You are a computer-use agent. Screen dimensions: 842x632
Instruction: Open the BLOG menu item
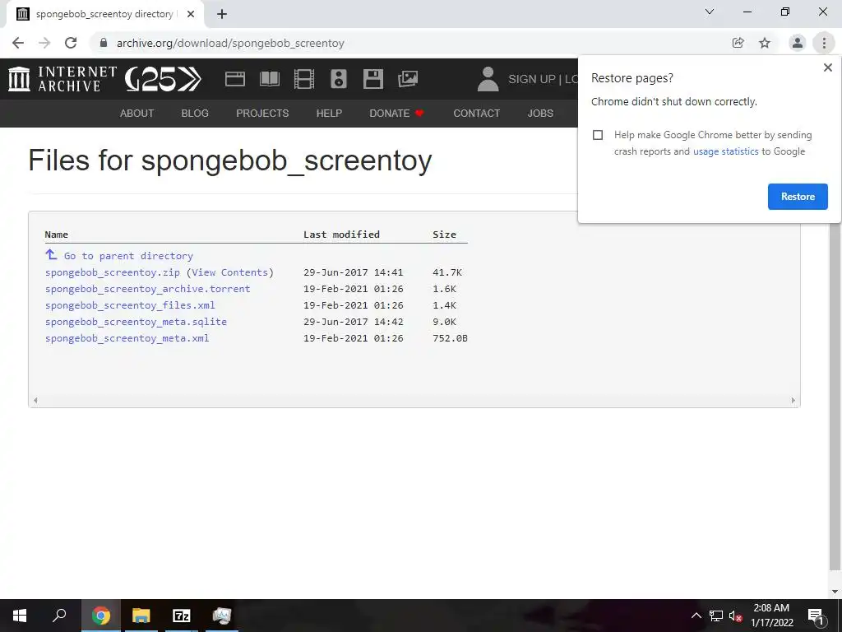[195, 114]
